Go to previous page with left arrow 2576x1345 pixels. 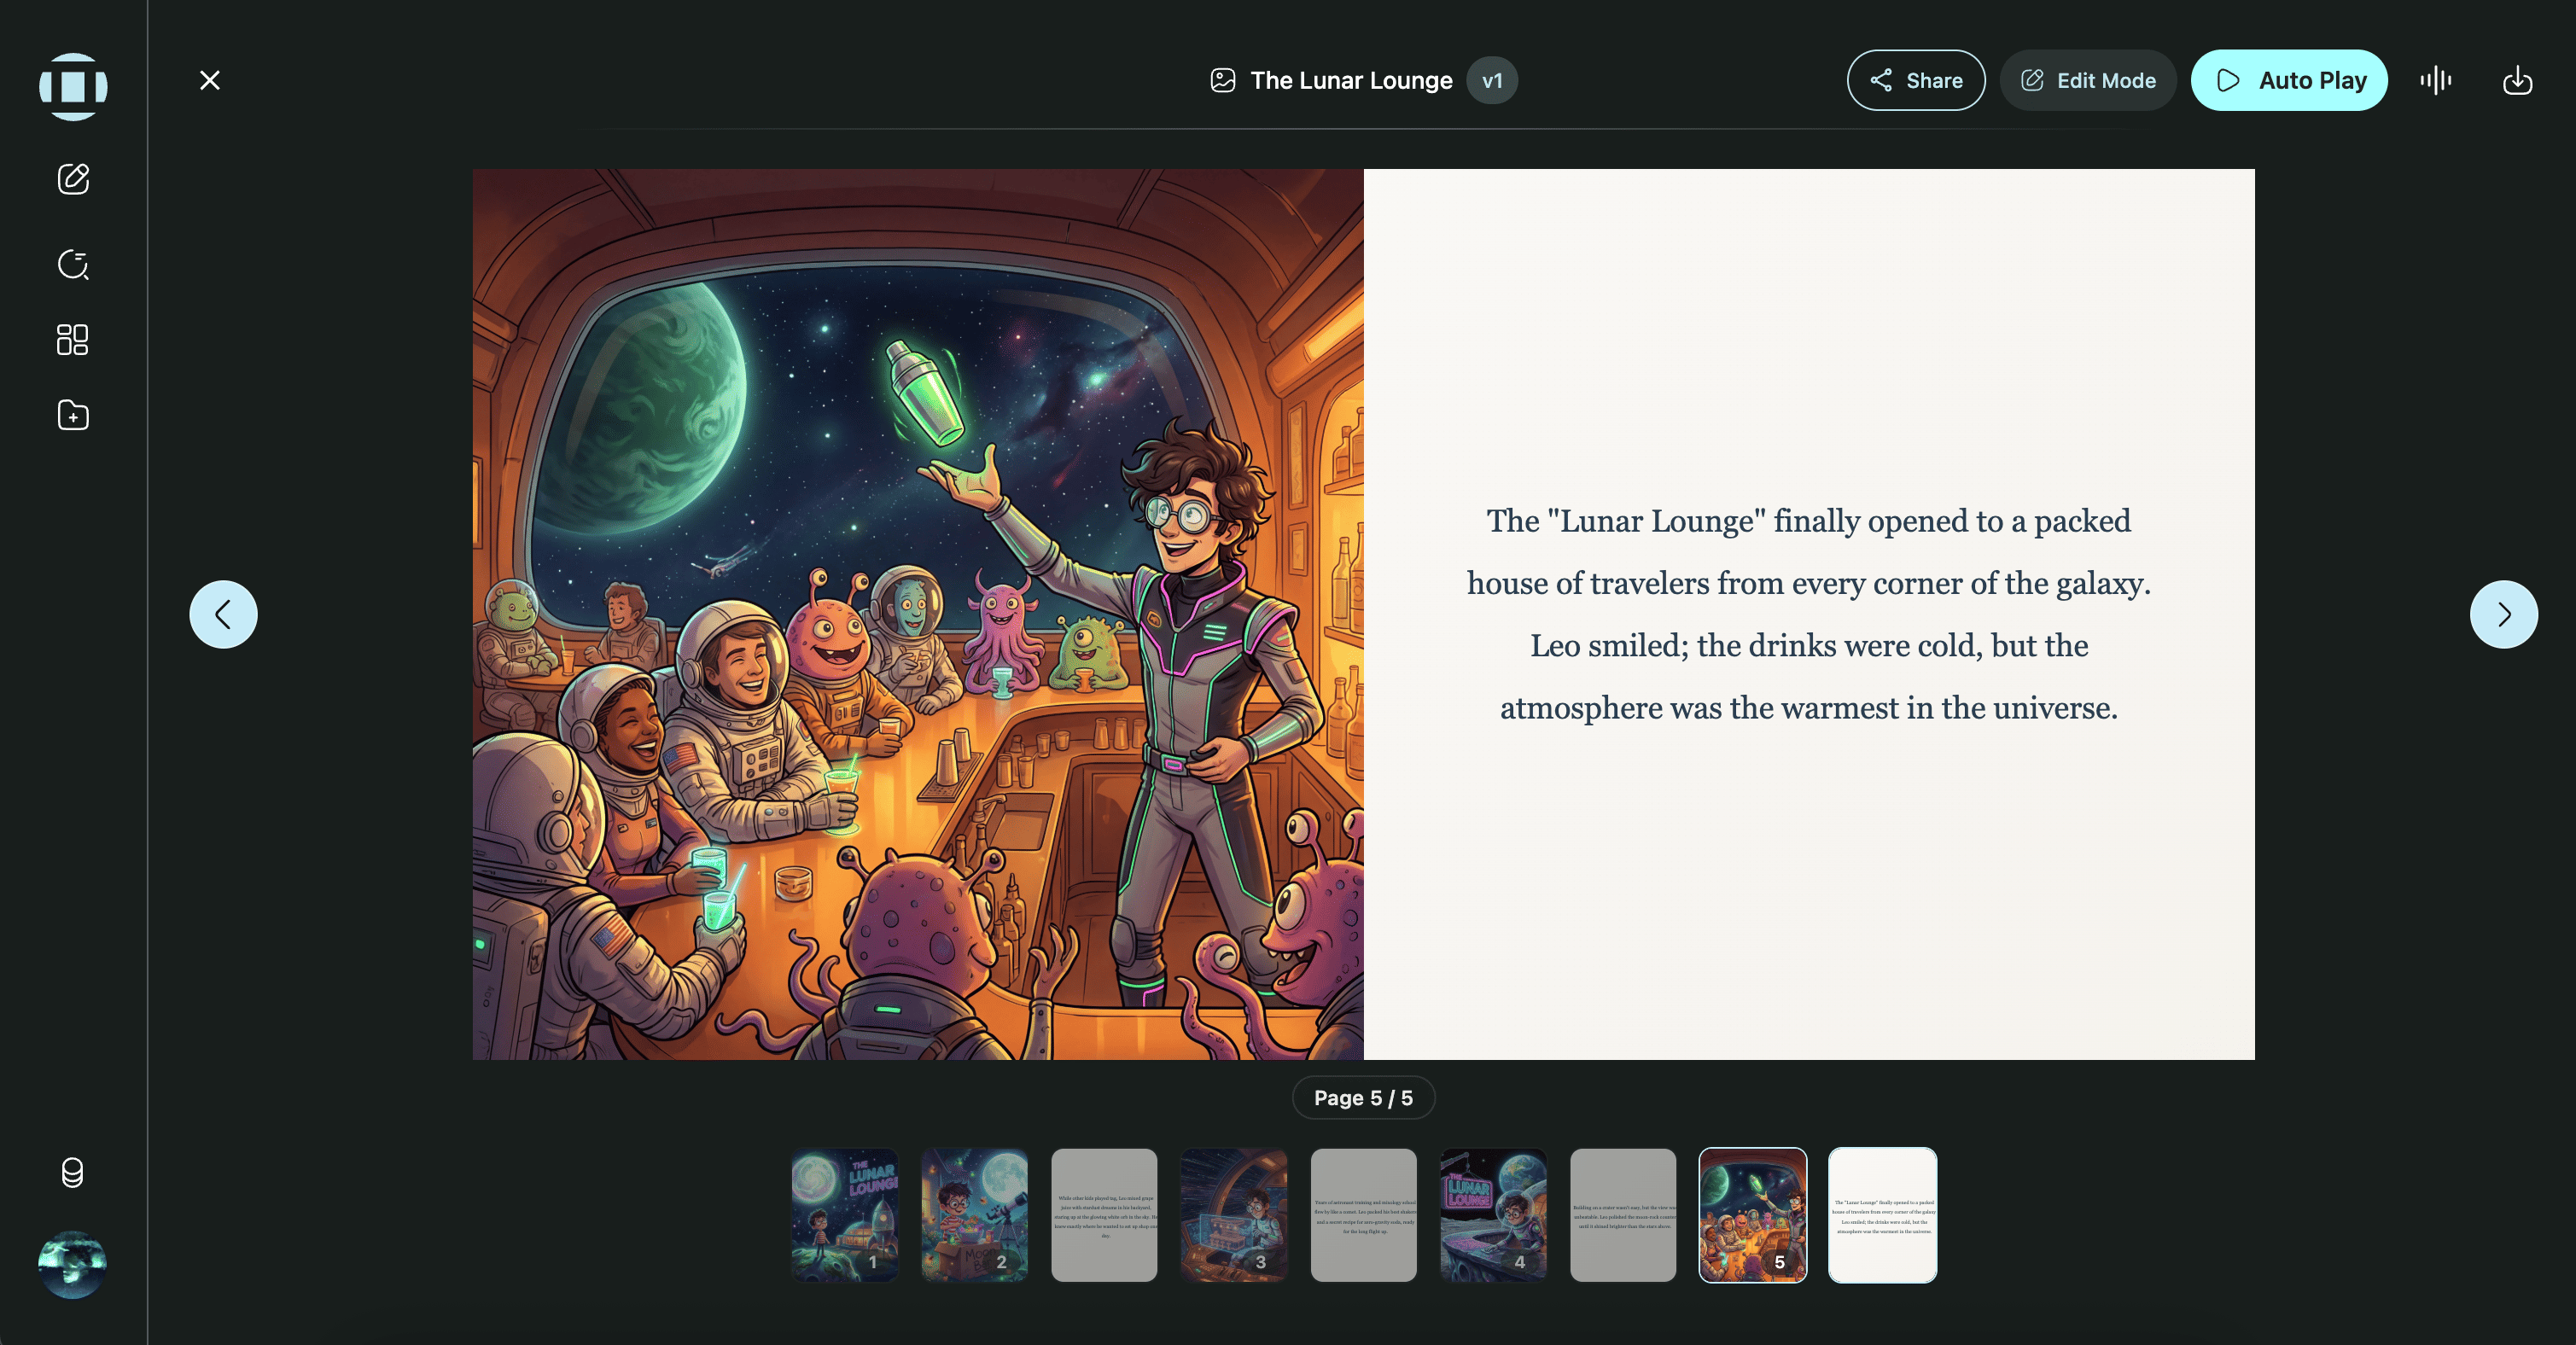pos(223,614)
